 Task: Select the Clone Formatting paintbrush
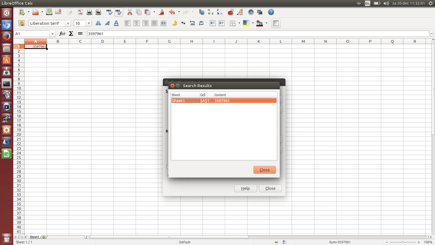coord(161,12)
